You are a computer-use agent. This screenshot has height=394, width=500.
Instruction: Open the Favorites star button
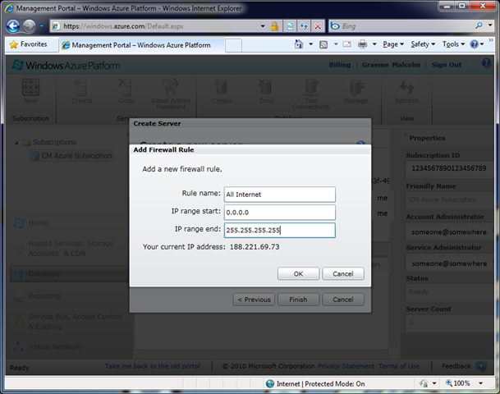(x=29, y=44)
